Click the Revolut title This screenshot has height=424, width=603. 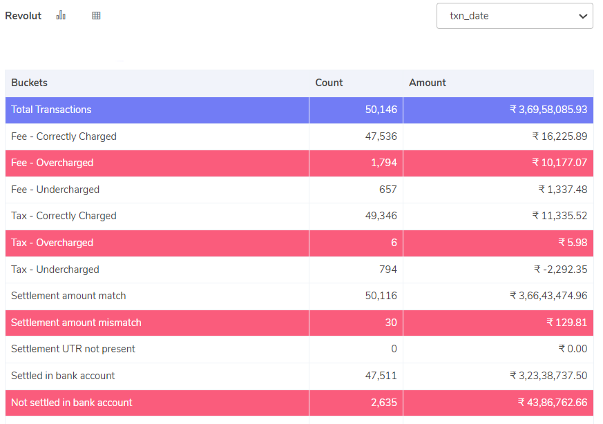23,15
